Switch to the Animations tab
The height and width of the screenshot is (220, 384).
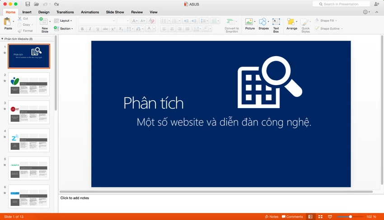click(90, 12)
